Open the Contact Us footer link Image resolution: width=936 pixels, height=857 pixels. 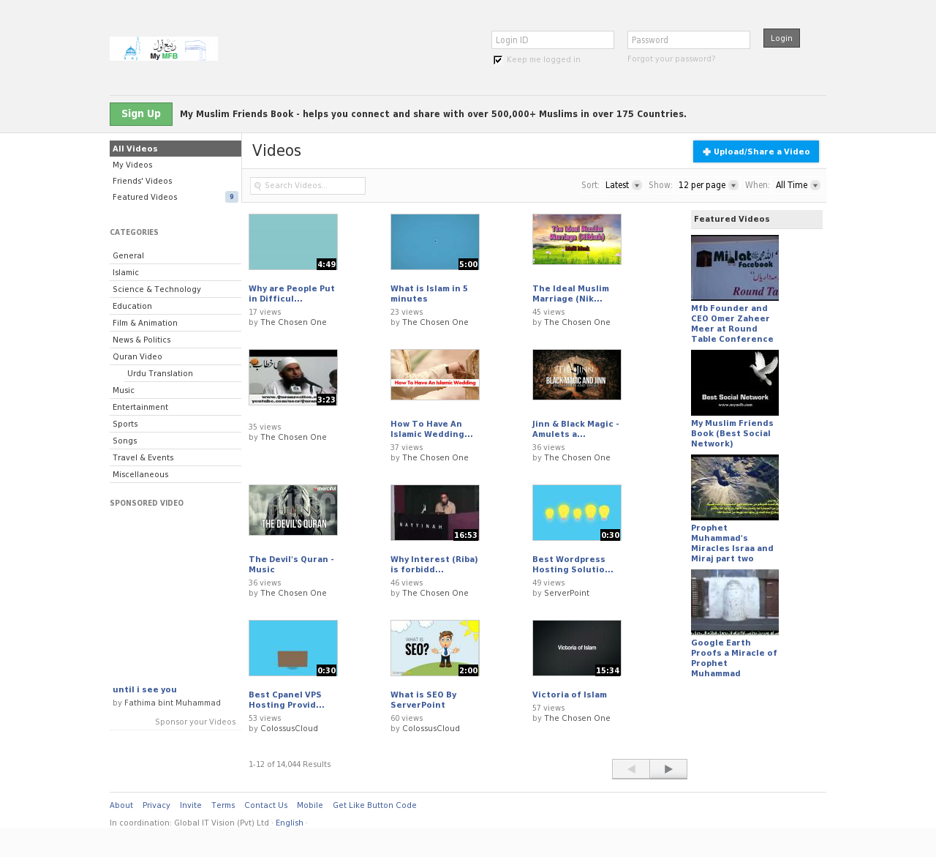click(266, 805)
